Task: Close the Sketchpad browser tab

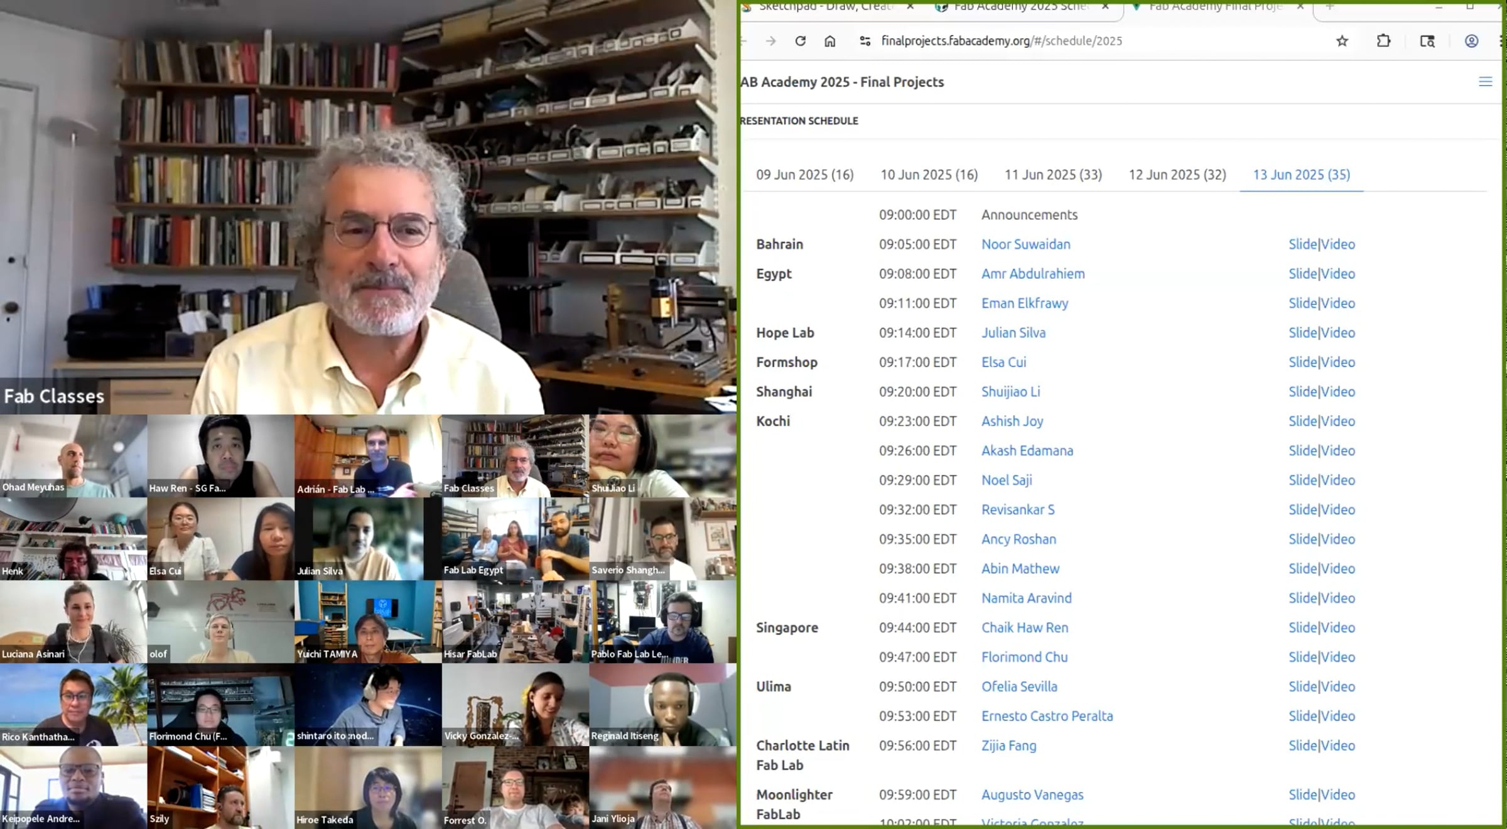Action: 910,6
